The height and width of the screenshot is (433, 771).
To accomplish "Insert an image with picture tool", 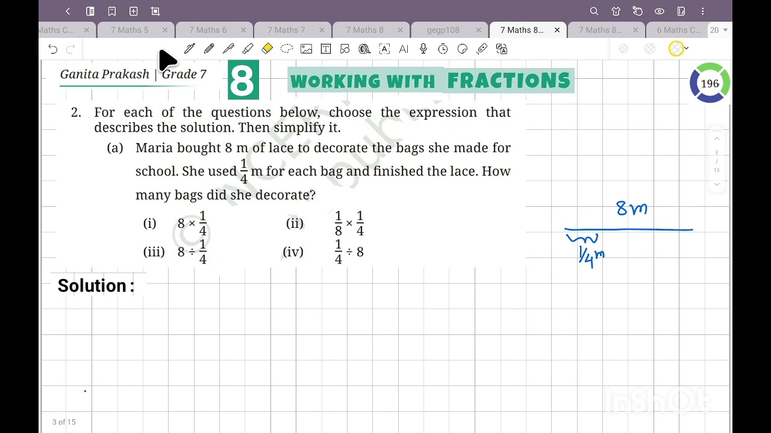I will [x=306, y=49].
